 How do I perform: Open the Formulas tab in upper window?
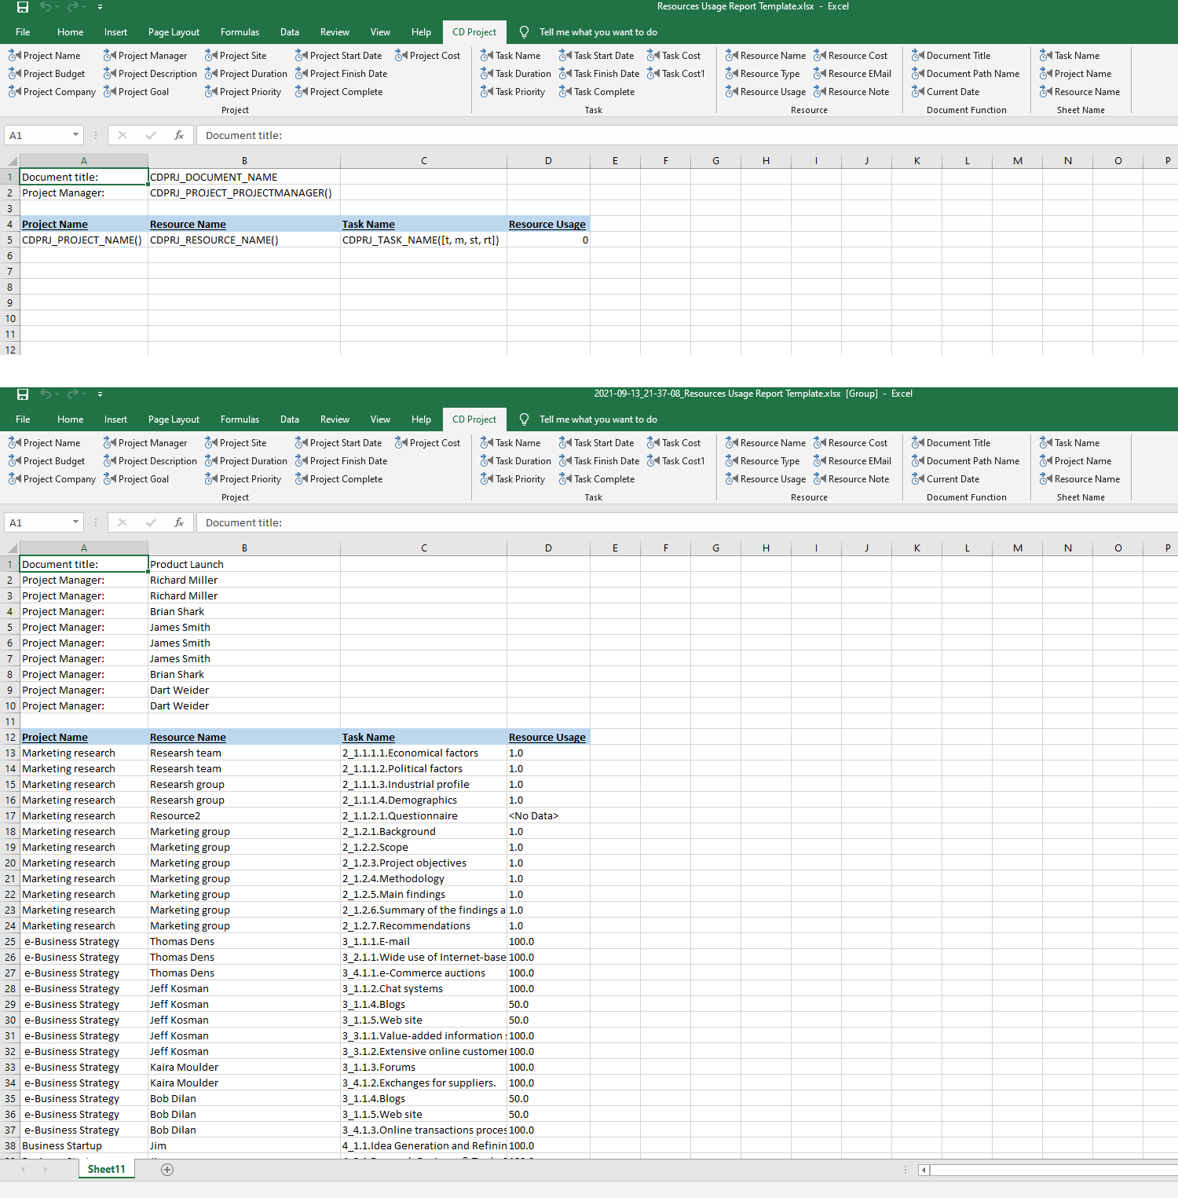pyautogui.click(x=240, y=32)
